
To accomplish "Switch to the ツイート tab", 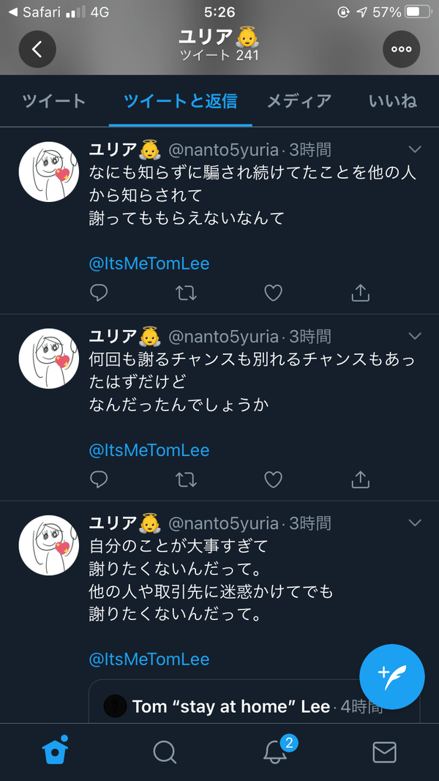I will pos(53,101).
